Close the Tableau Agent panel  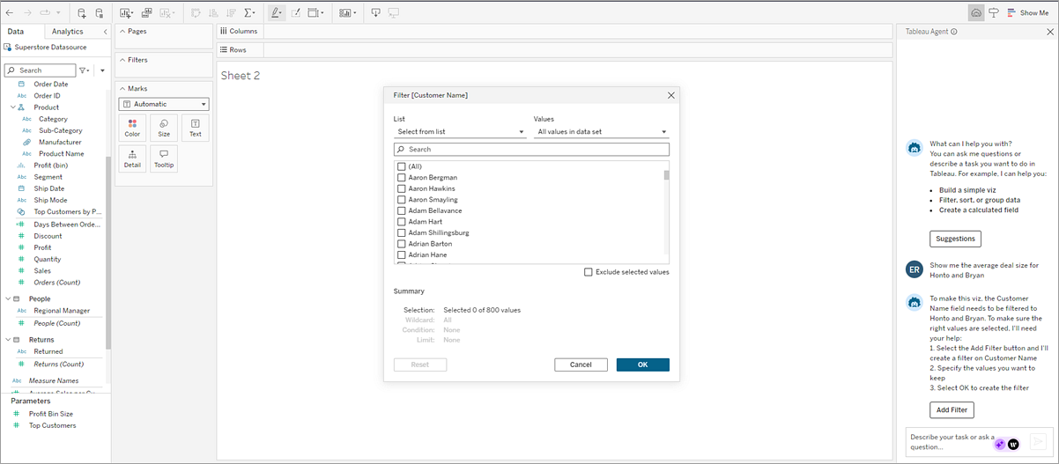point(1049,32)
